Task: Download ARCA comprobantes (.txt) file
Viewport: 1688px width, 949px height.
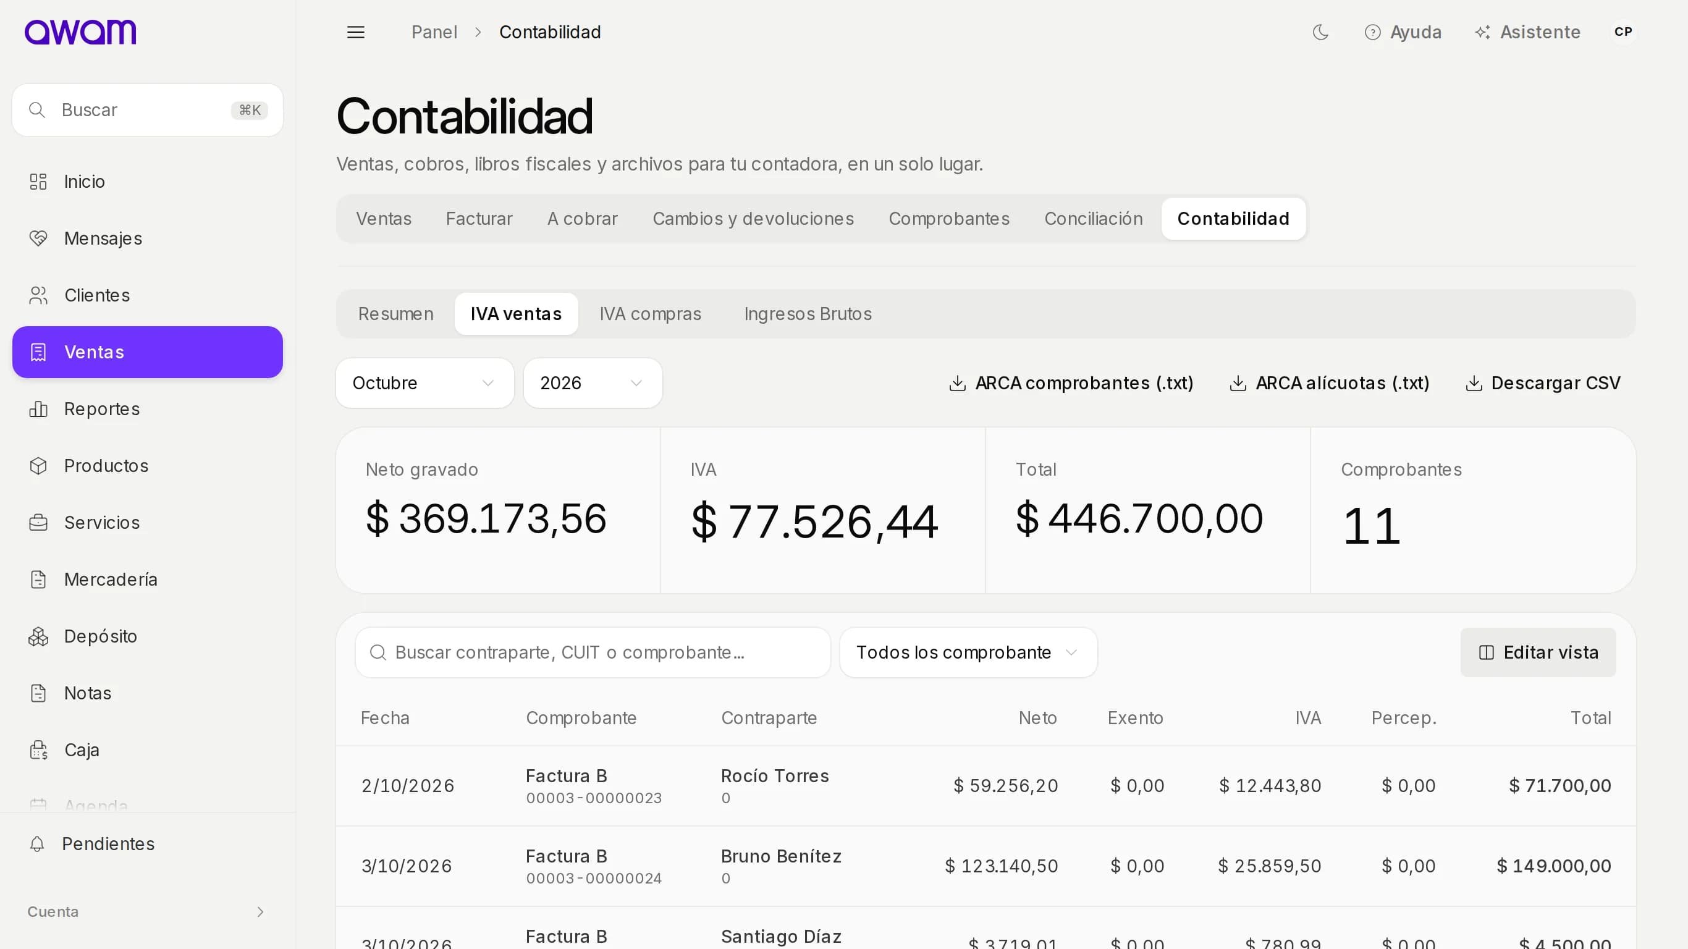Action: click(x=1071, y=384)
